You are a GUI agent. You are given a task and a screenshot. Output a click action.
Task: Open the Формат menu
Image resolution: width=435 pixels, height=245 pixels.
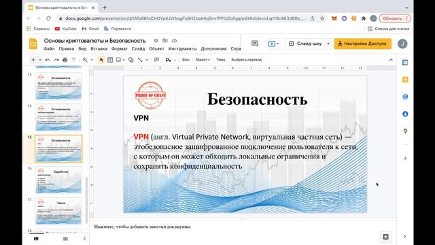(120, 48)
